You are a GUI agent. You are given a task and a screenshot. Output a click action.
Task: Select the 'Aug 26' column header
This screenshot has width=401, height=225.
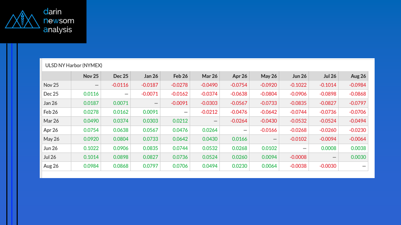point(358,76)
